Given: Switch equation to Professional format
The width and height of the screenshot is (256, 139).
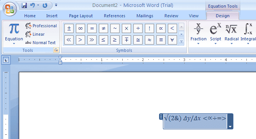Looking at the screenshot, I should pyautogui.click(x=41, y=26).
